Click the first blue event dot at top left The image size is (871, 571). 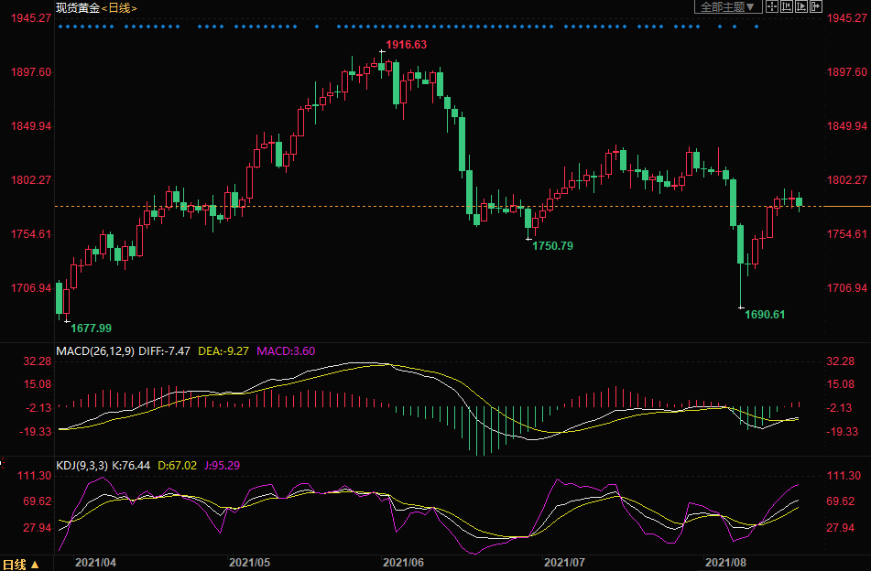coord(60,27)
